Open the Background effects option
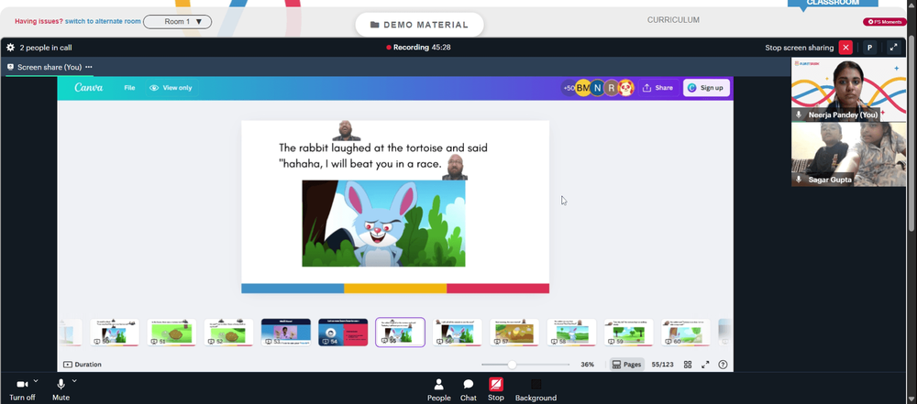 [x=536, y=390]
